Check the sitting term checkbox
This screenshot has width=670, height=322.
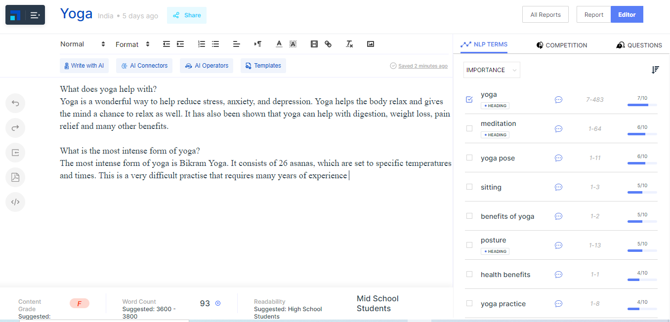pyautogui.click(x=469, y=187)
